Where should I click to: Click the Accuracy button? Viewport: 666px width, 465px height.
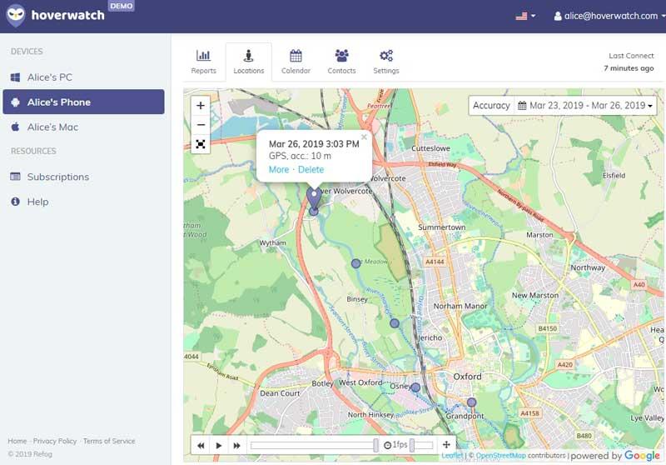point(491,105)
